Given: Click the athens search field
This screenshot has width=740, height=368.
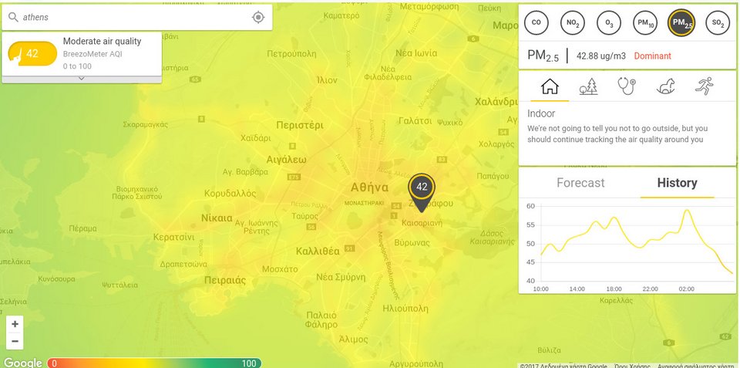Looking at the screenshot, I should pyautogui.click(x=137, y=18).
